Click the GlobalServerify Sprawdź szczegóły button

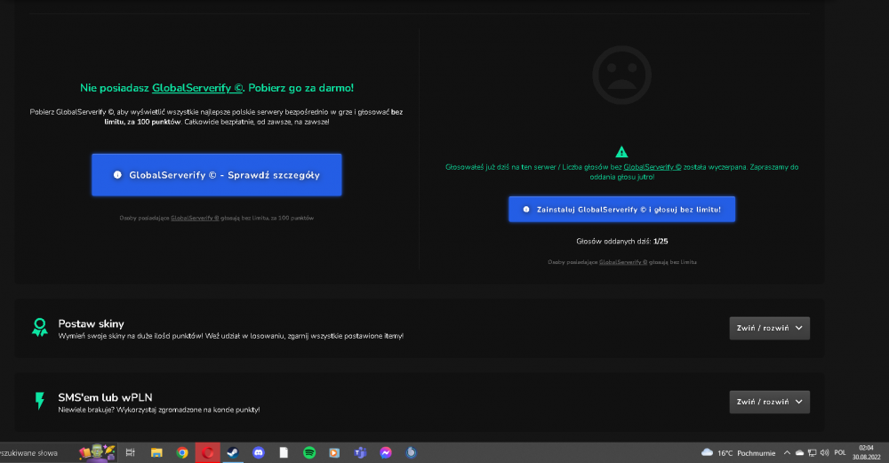tap(217, 175)
